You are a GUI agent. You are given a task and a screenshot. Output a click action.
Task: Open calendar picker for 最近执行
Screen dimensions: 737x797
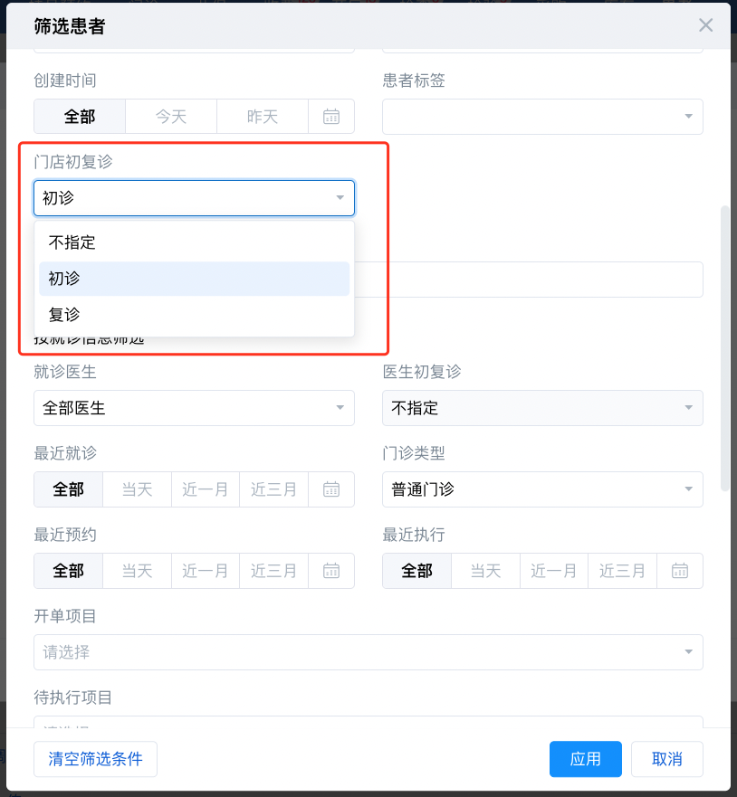(x=680, y=571)
